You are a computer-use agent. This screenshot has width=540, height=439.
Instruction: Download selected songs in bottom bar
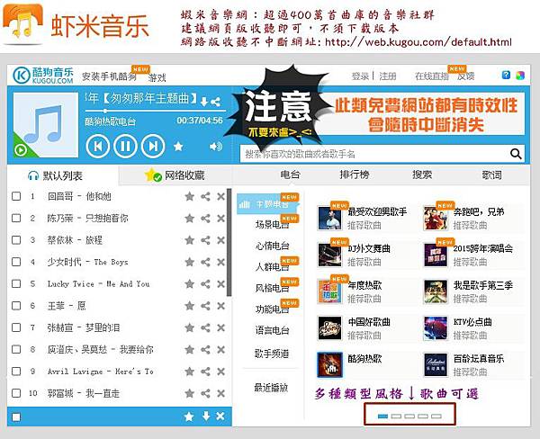[x=206, y=417]
